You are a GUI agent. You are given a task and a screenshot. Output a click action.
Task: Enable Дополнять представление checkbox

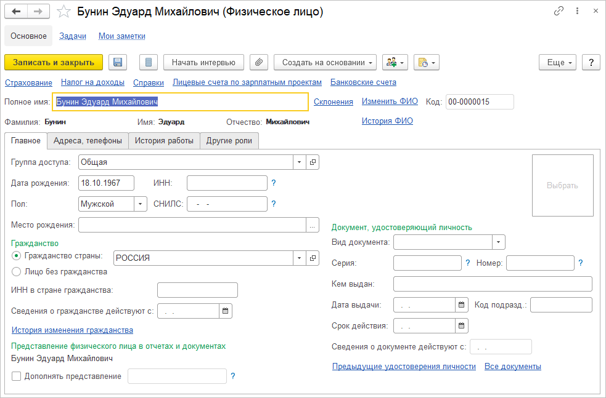click(x=17, y=376)
